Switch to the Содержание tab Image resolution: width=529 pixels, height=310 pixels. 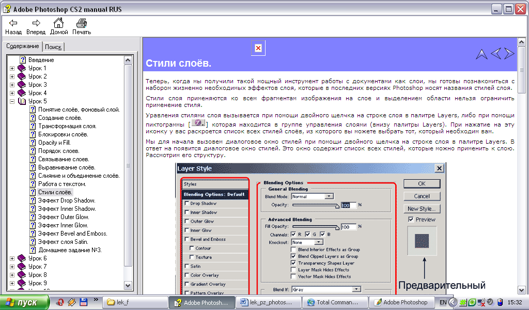tap(23, 46)
